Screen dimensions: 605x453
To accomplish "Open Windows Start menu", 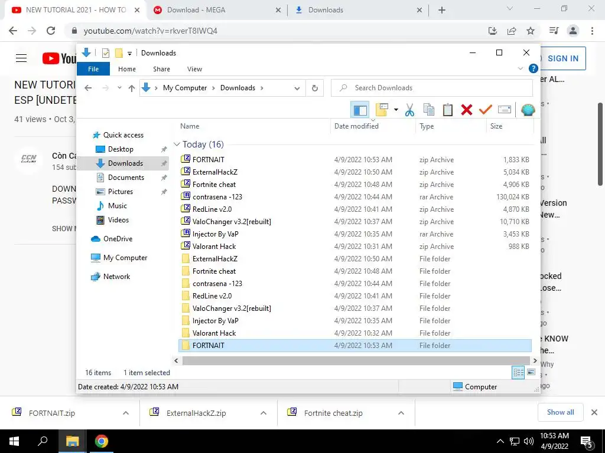I will click(x=14, y=441).
